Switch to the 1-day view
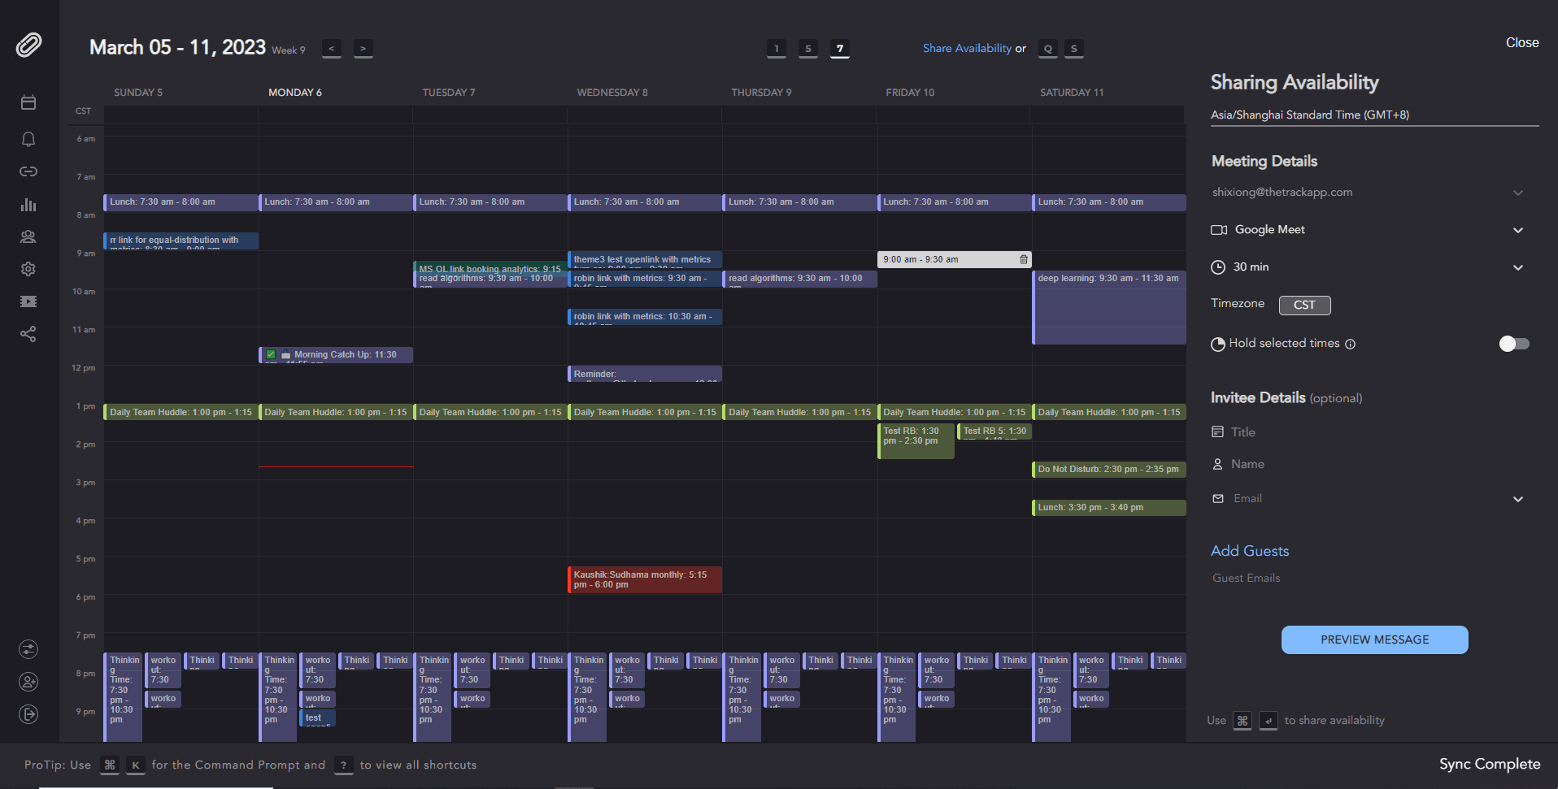 pyautogui.click(x=776, y=49)
